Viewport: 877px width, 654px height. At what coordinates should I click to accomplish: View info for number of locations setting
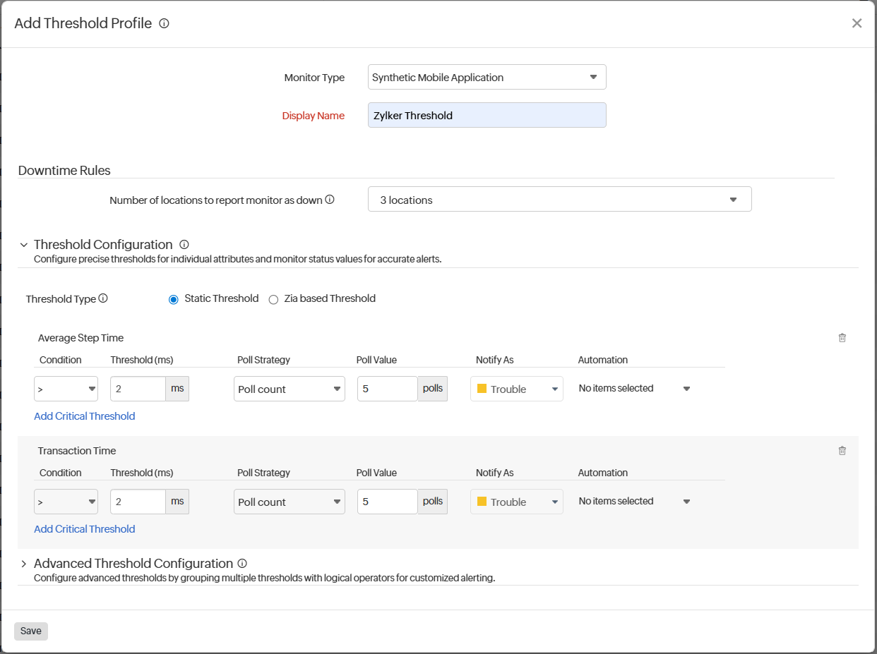click(329, 199)
